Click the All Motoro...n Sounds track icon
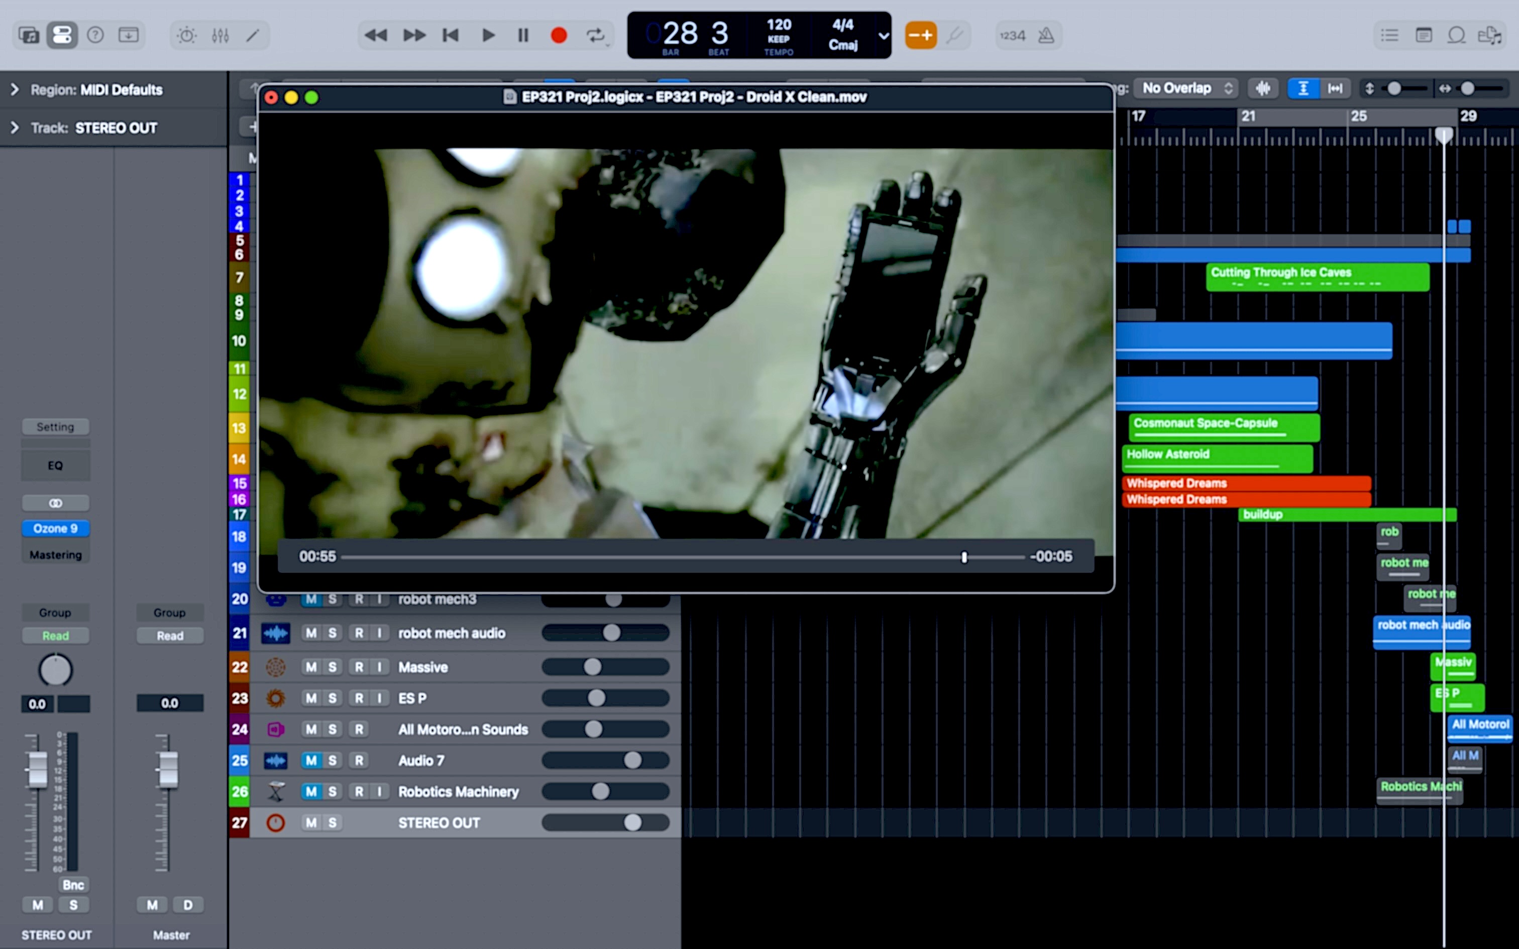Viewport: 1519px width, 949px height. (x=276, y=729)
